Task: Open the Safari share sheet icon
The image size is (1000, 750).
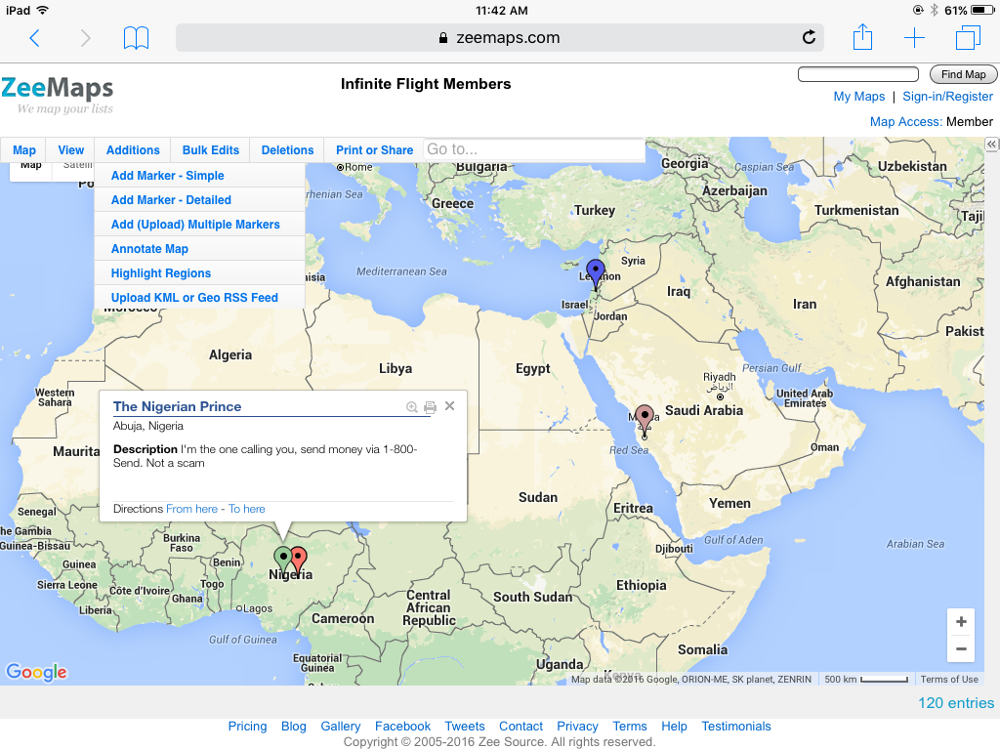Action: (x=862, y=37)
